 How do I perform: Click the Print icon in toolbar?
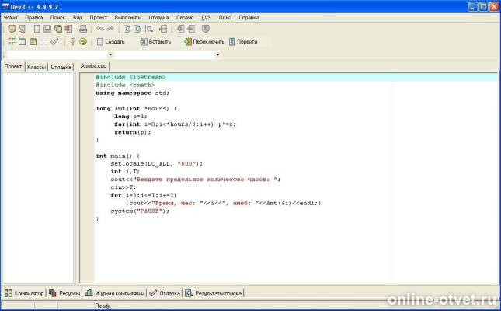(84, 29)
